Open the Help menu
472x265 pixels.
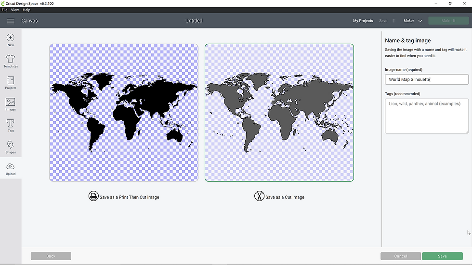click(x=26, y=10)
